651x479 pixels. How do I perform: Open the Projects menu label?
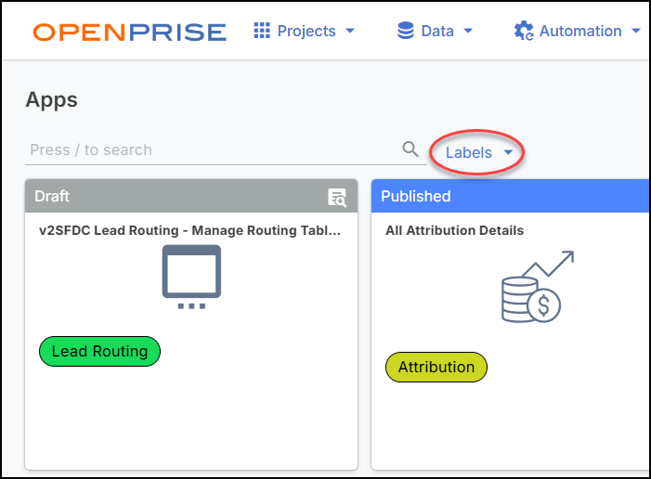[306, 31]
